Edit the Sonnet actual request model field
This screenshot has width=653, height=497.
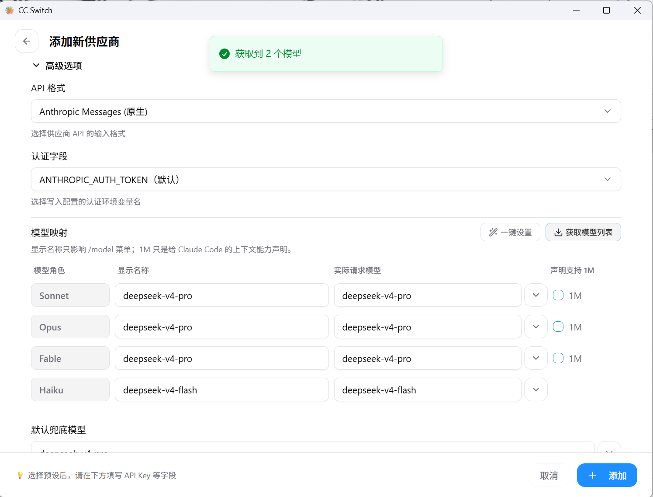pyautogui.click(x=428, y=295)
